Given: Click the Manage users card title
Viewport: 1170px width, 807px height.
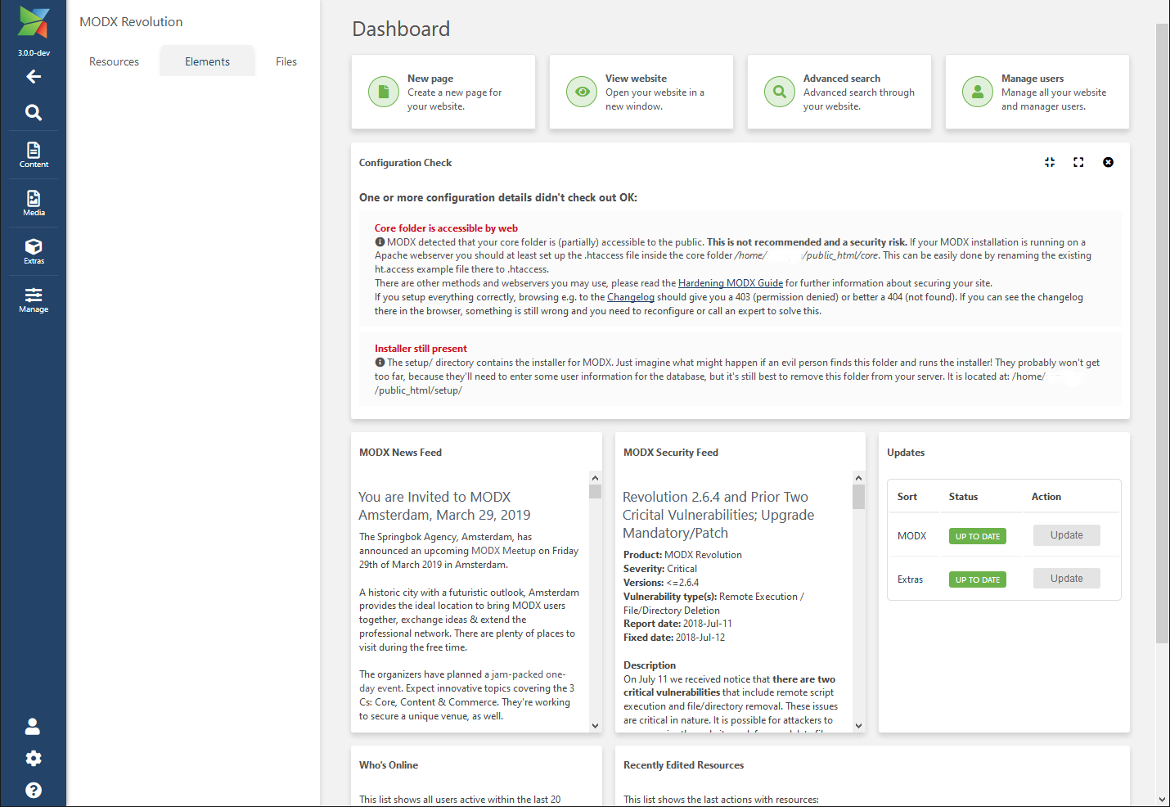Looking at the screenshot, I should (x=1033, y=79).
